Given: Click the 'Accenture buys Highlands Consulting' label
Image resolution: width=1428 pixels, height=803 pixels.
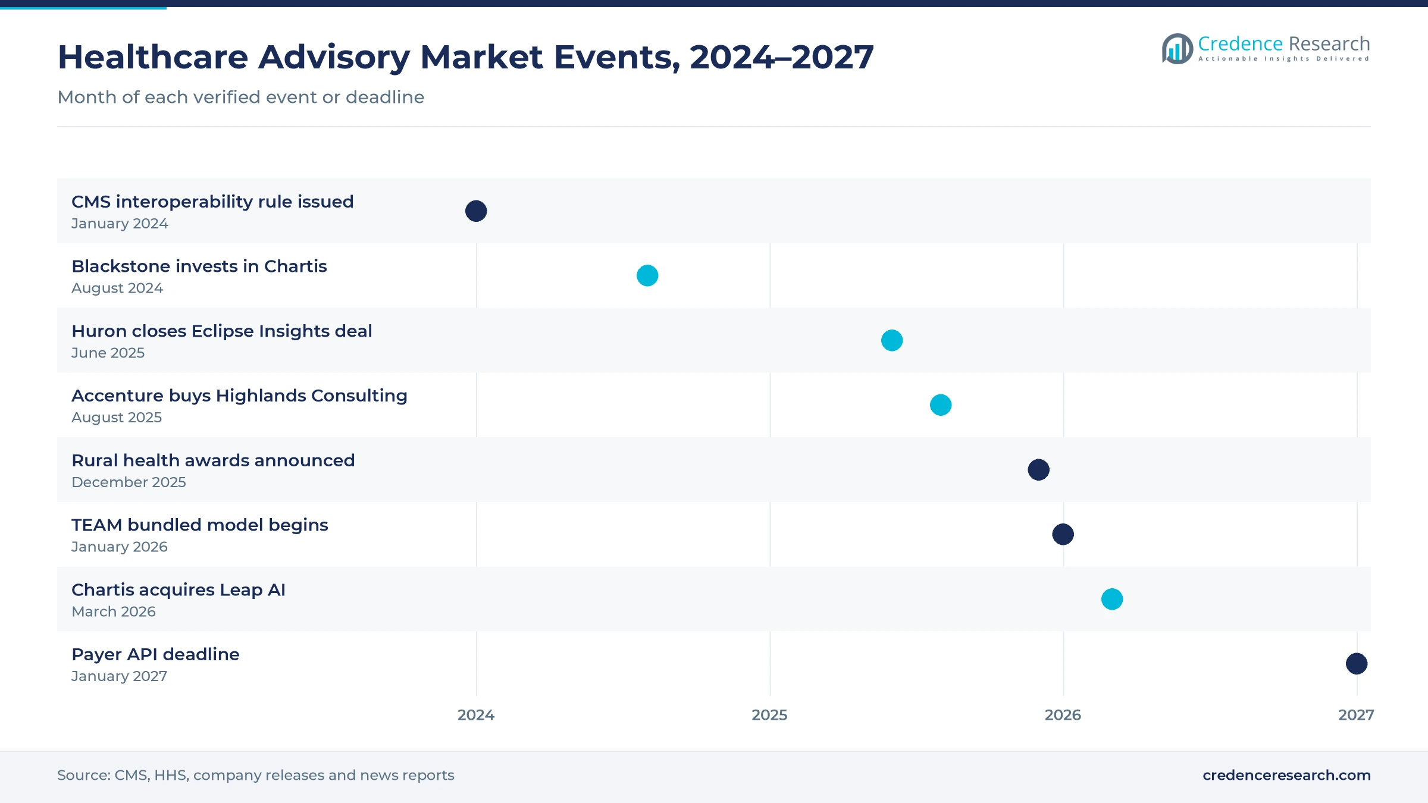Looking at the screenshot, I should point(239,396).
